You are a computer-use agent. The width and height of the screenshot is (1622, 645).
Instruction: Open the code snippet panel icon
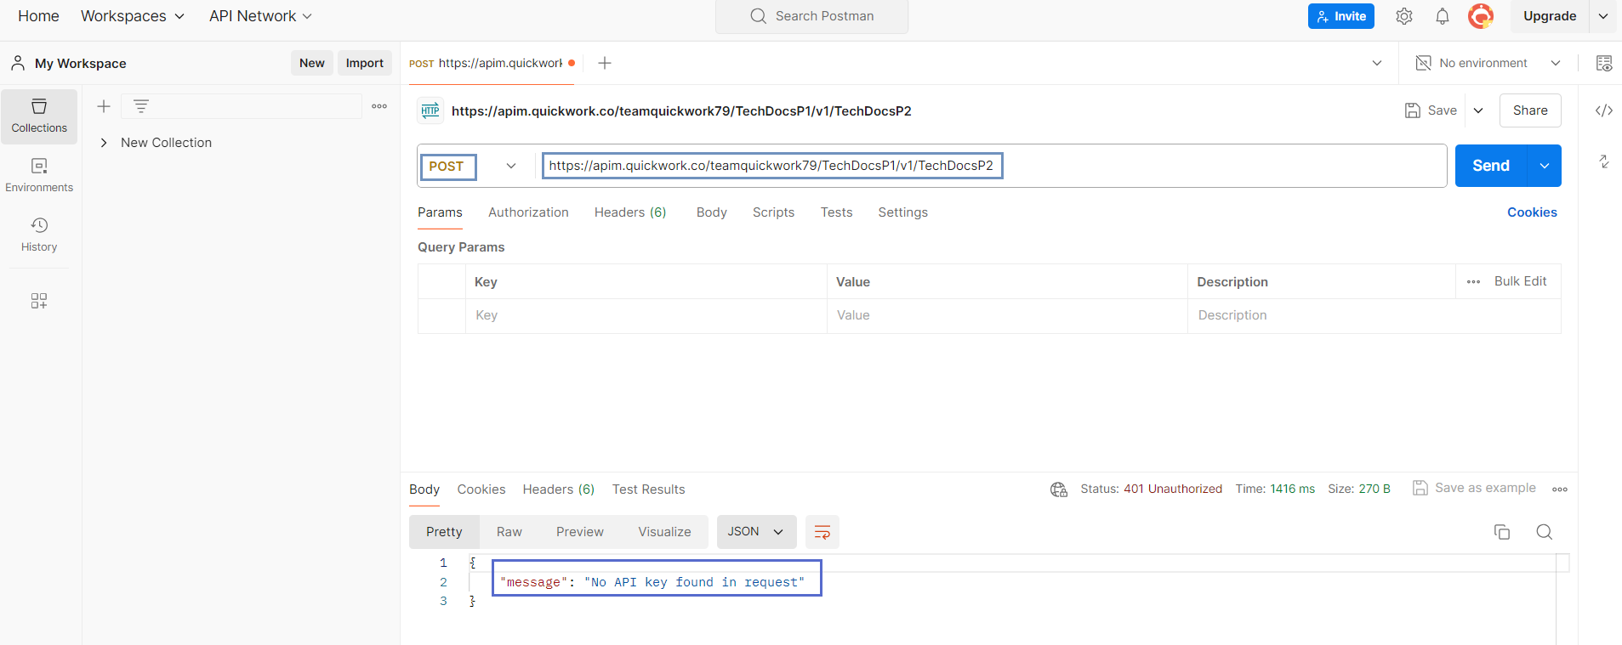point(1604,110)
